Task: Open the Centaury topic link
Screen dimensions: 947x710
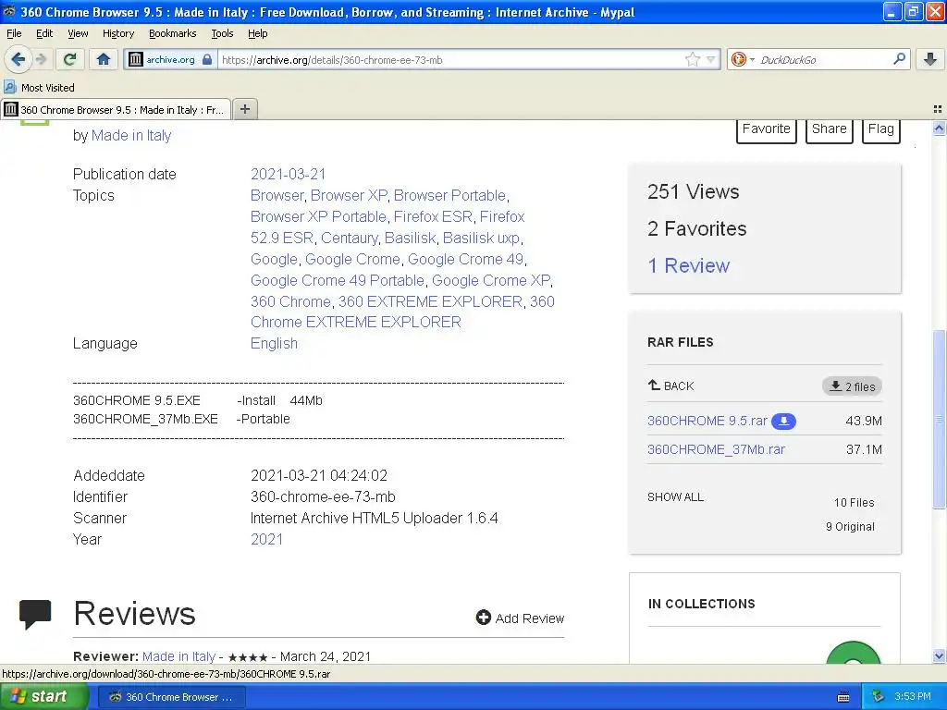Action: click(349, 238)
